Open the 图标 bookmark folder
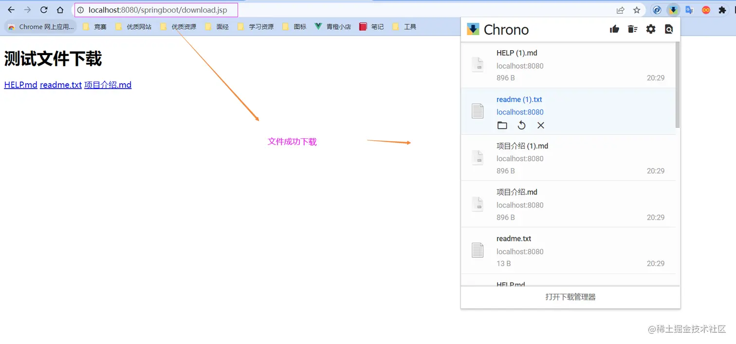The height and width of the screenshot is (344, 736). 294,27
